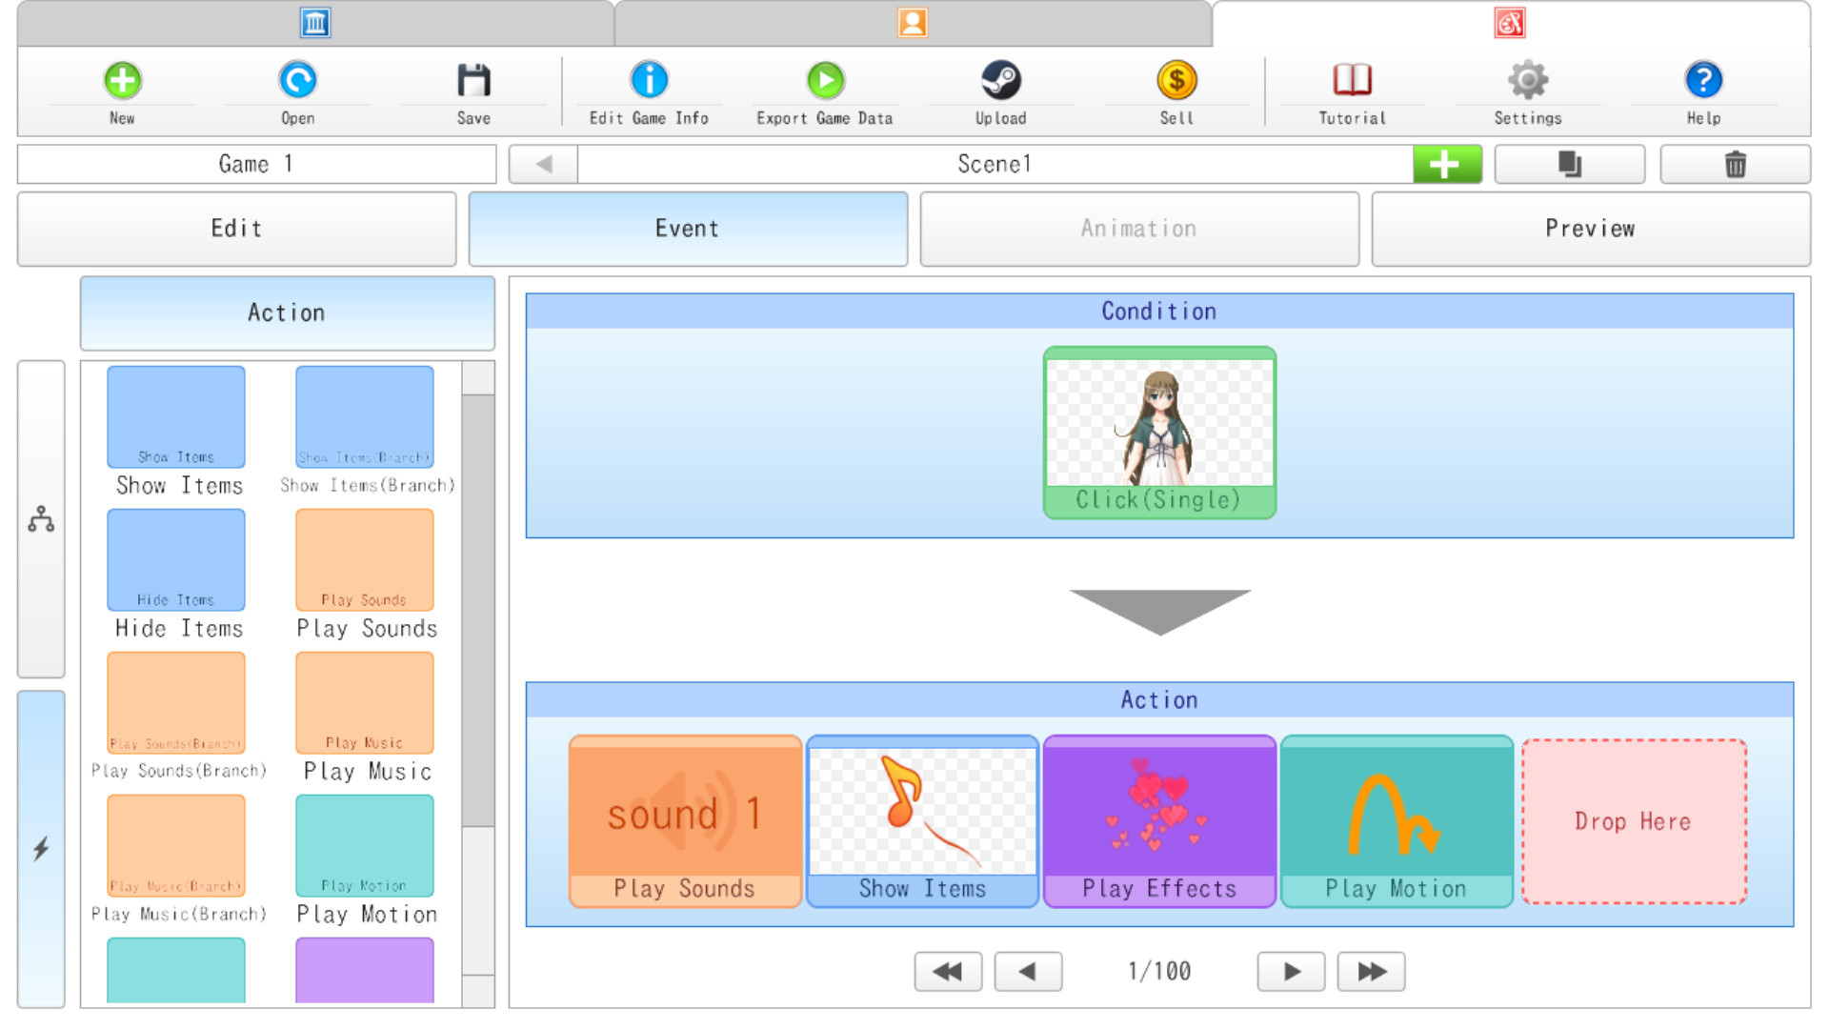
Task: Select the Play Effects action block
Action: click(x=1159, y=821)
